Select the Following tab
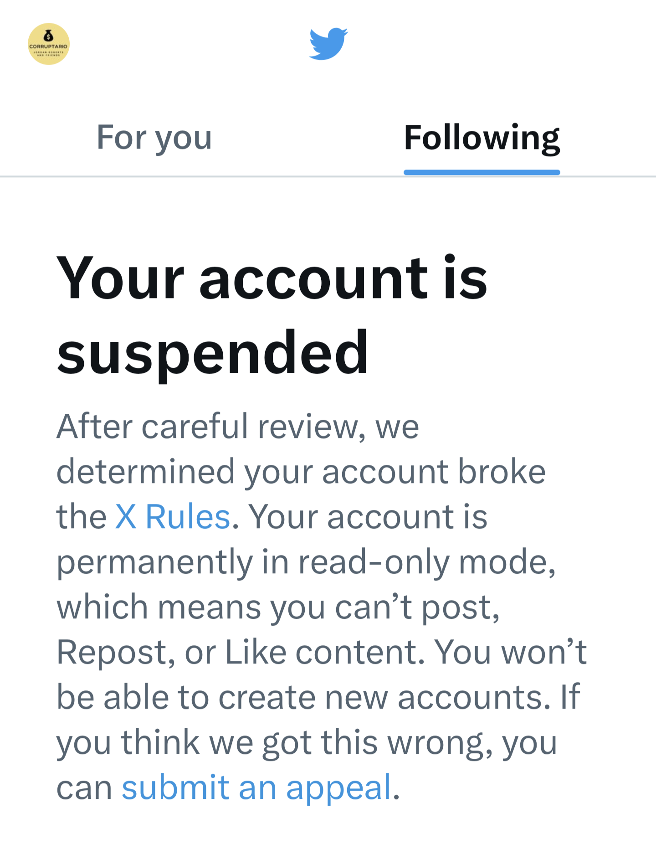This screenshot has width=656, height=854. [482, 138]
